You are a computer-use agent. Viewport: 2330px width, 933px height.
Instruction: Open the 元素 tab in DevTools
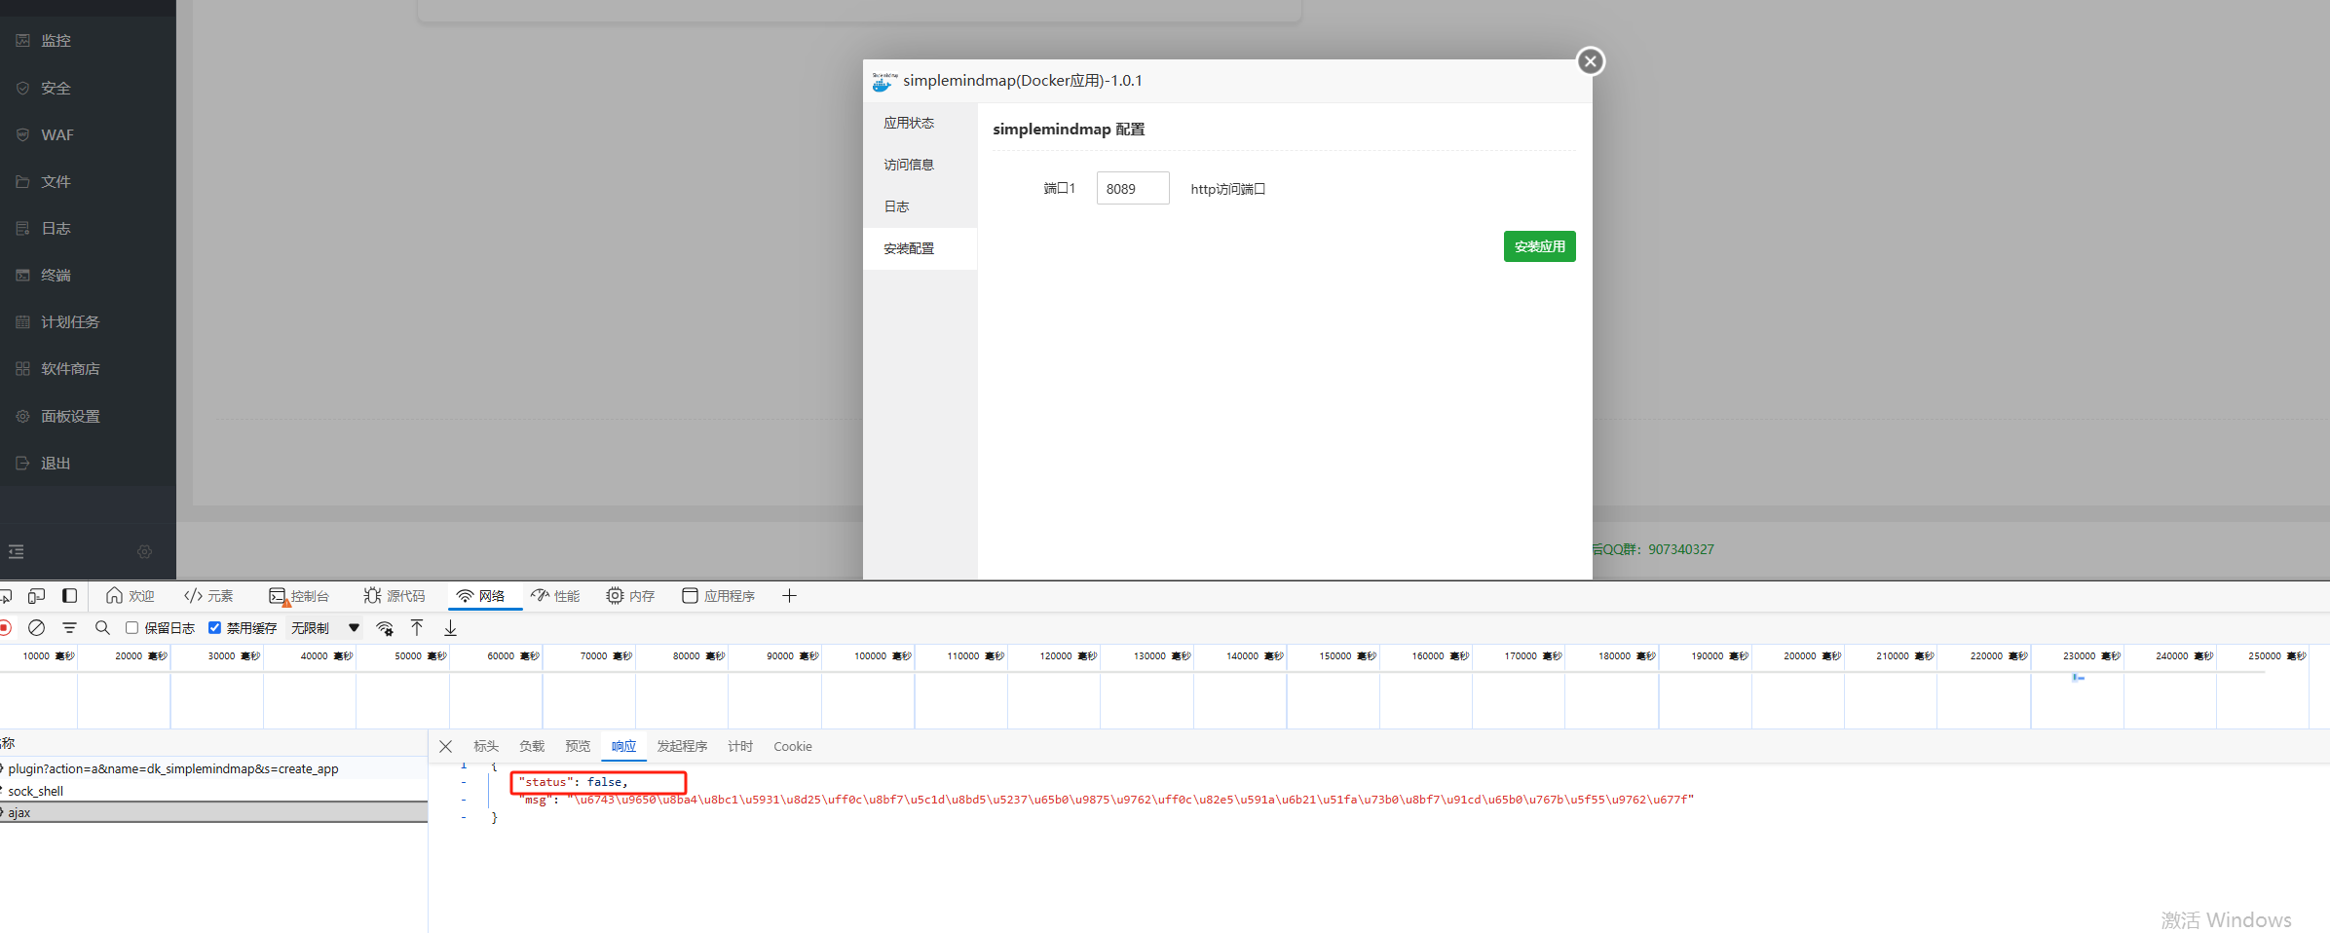click(208, 596)
